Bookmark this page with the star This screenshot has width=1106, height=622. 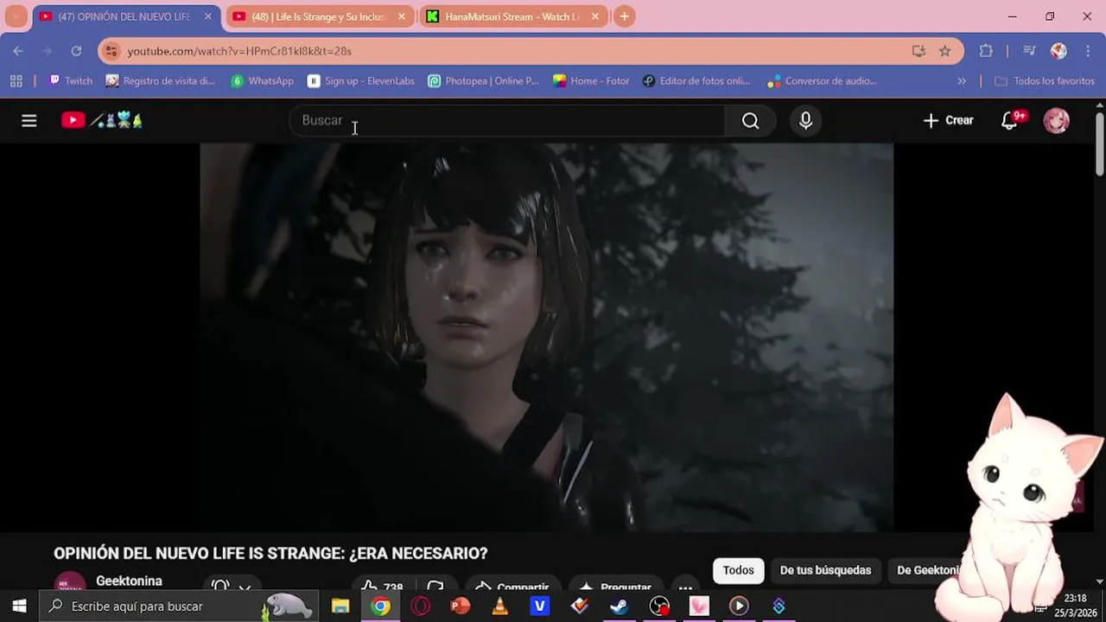click(945, 51)
